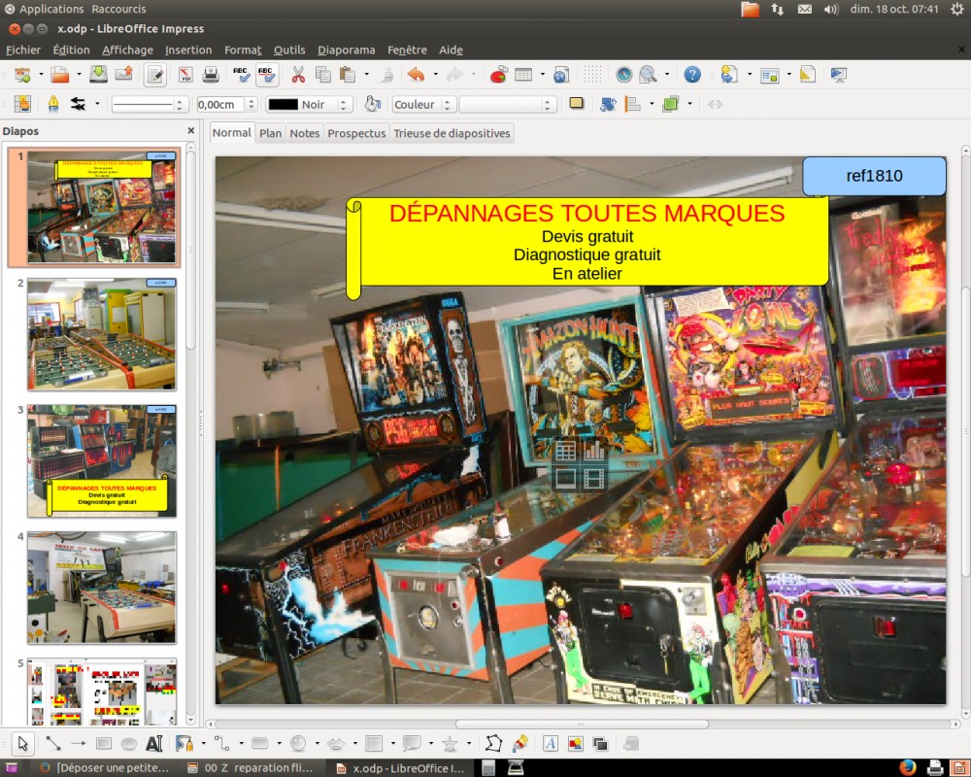Open the Noir line color dropdown
Viewport: 971px width, 777px height.
[309, 105]
